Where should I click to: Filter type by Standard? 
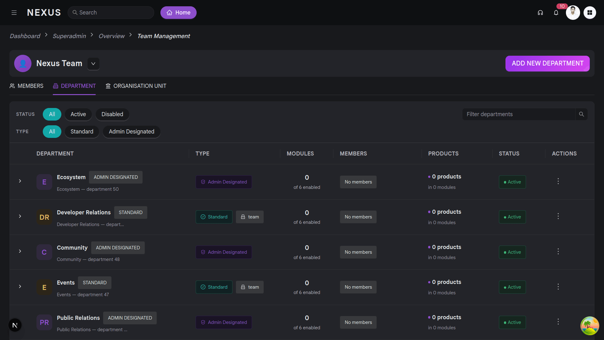pyautogui.click(x=82, y=132)
